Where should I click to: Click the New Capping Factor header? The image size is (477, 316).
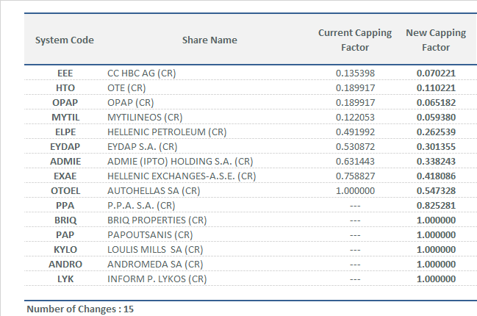click(x=436, y=40)
